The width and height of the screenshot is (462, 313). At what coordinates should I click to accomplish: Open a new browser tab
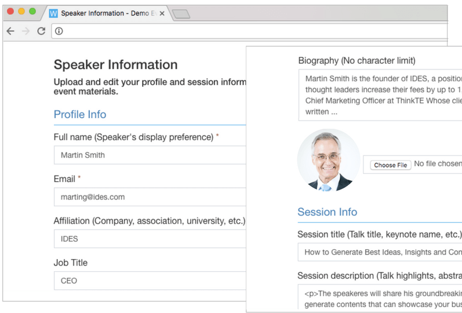coord(181,14)
